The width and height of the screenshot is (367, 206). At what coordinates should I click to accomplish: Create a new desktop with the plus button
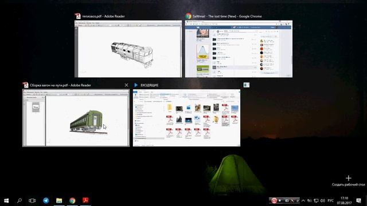coord(348,178)
